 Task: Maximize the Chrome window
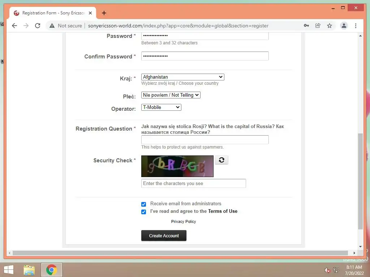point(343,8)
